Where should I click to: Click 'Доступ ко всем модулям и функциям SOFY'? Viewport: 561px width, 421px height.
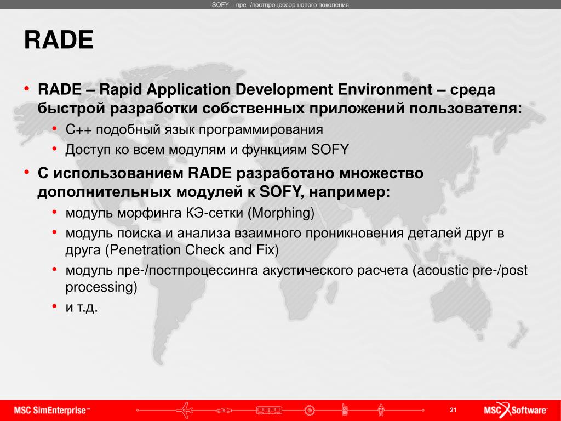tap(207, 150)
